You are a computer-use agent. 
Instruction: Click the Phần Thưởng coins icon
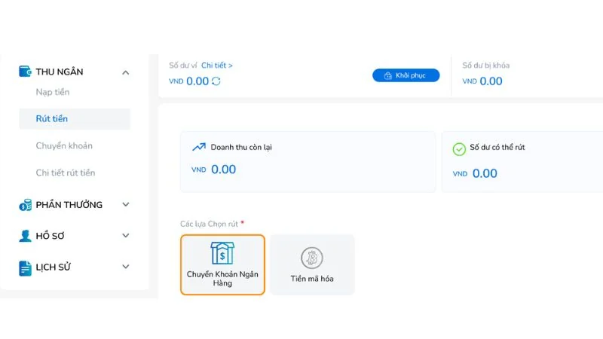click(x=25, y=205)
